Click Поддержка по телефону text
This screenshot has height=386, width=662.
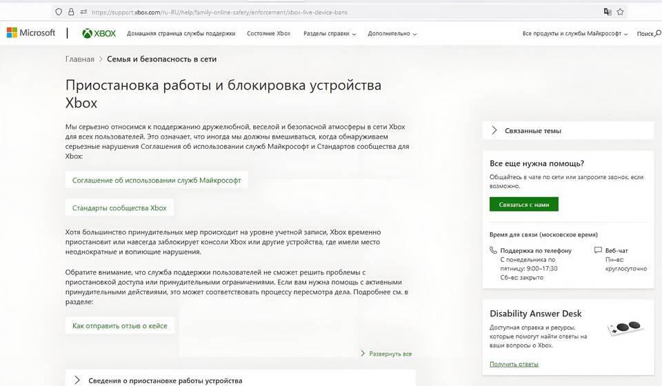(536, 251)
